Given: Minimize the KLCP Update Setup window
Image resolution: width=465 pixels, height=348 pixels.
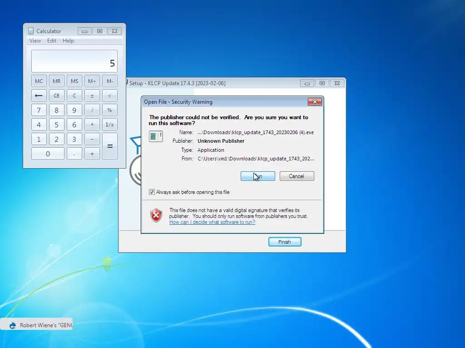Looking at the screenshot, I should (307, 83).
